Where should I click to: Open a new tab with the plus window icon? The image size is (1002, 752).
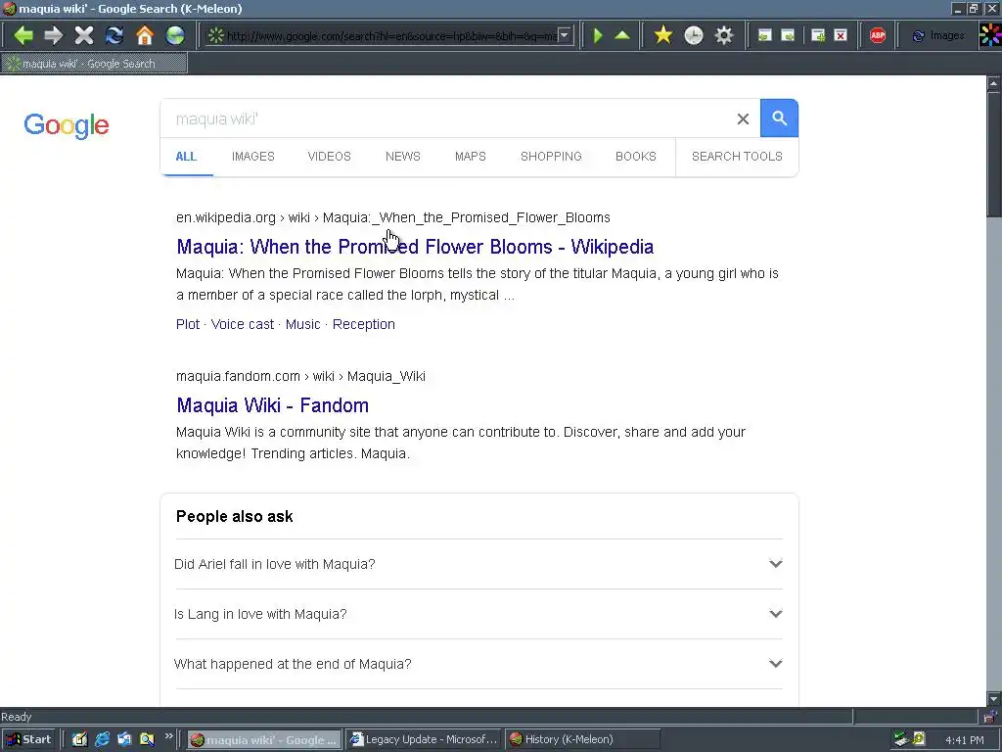click(x=818, y=35)
